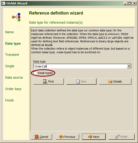
Task: Open the Transient wizard step
Action: (x=12, y=55)
